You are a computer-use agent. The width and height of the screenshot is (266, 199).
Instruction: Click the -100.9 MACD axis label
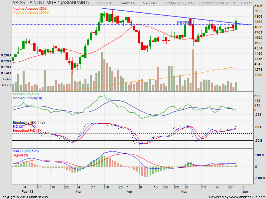coord(259,178)
